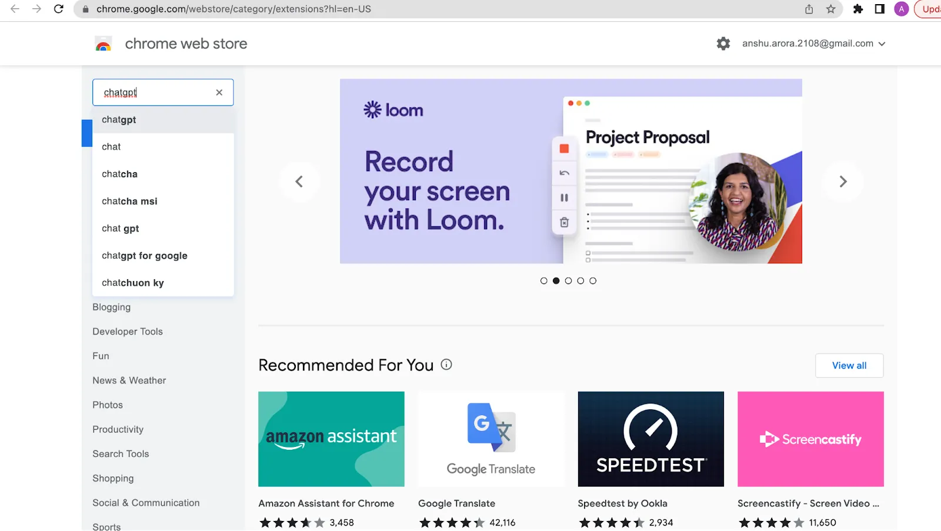Click Google Translate rating 42,116
Screen dimensions: 941x531
click(x=467, y=523)
